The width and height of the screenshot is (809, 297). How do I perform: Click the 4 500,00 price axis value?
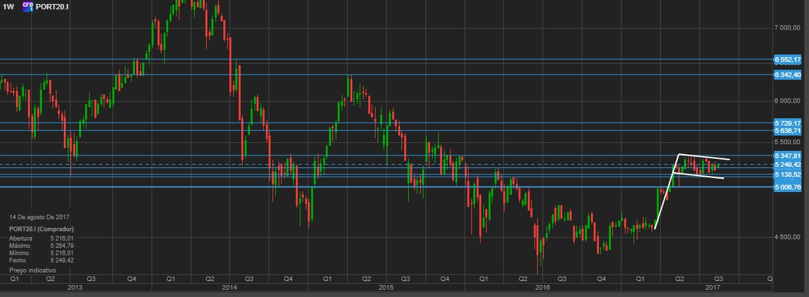pos(786,237)
